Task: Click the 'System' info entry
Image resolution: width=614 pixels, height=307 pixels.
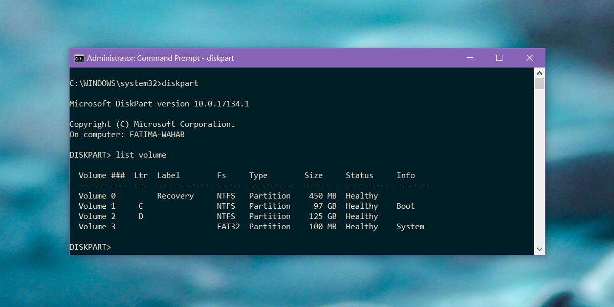Action: pyautogui.click(x=410, y=227)
